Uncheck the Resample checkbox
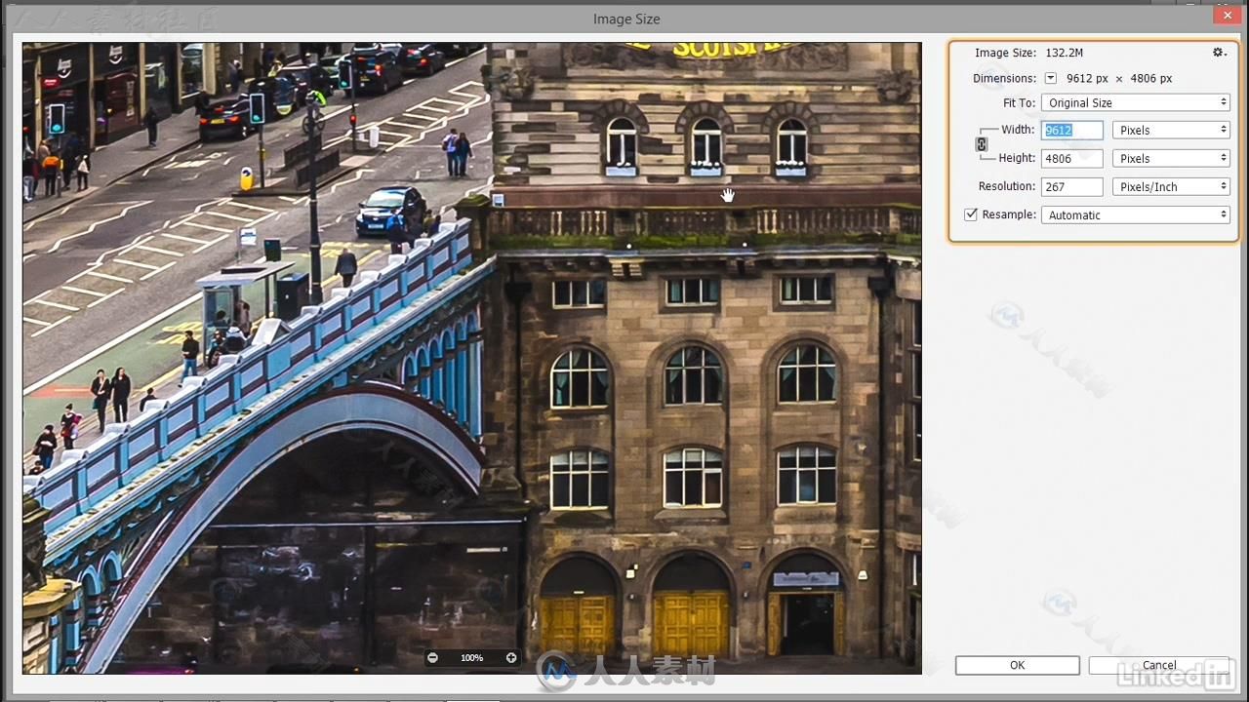This screenshot has height=702, width=1249. (971, 214)
